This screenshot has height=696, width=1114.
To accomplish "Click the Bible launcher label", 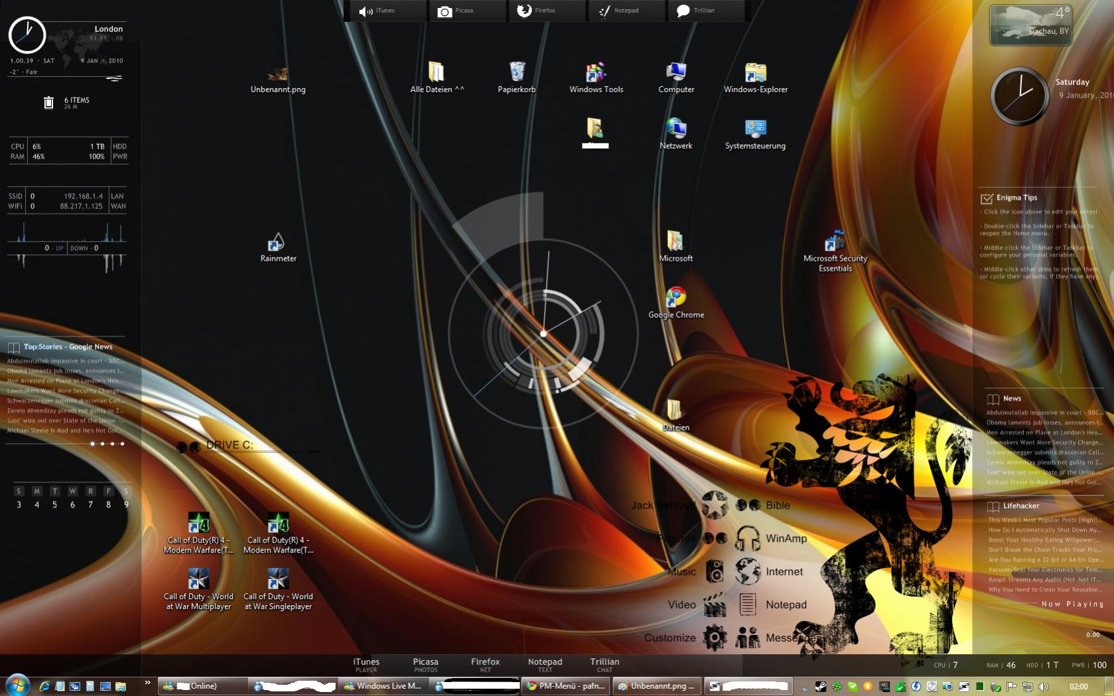I will [778, 506].
